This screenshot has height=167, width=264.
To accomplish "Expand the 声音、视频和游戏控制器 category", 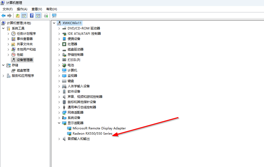I will pos(59,97).
